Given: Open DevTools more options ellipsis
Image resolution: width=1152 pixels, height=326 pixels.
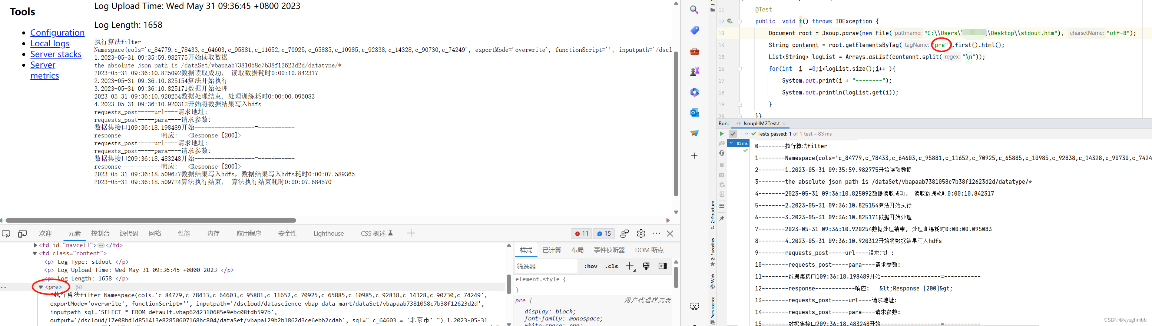Looking at the screenshot, I should (656, 233).
